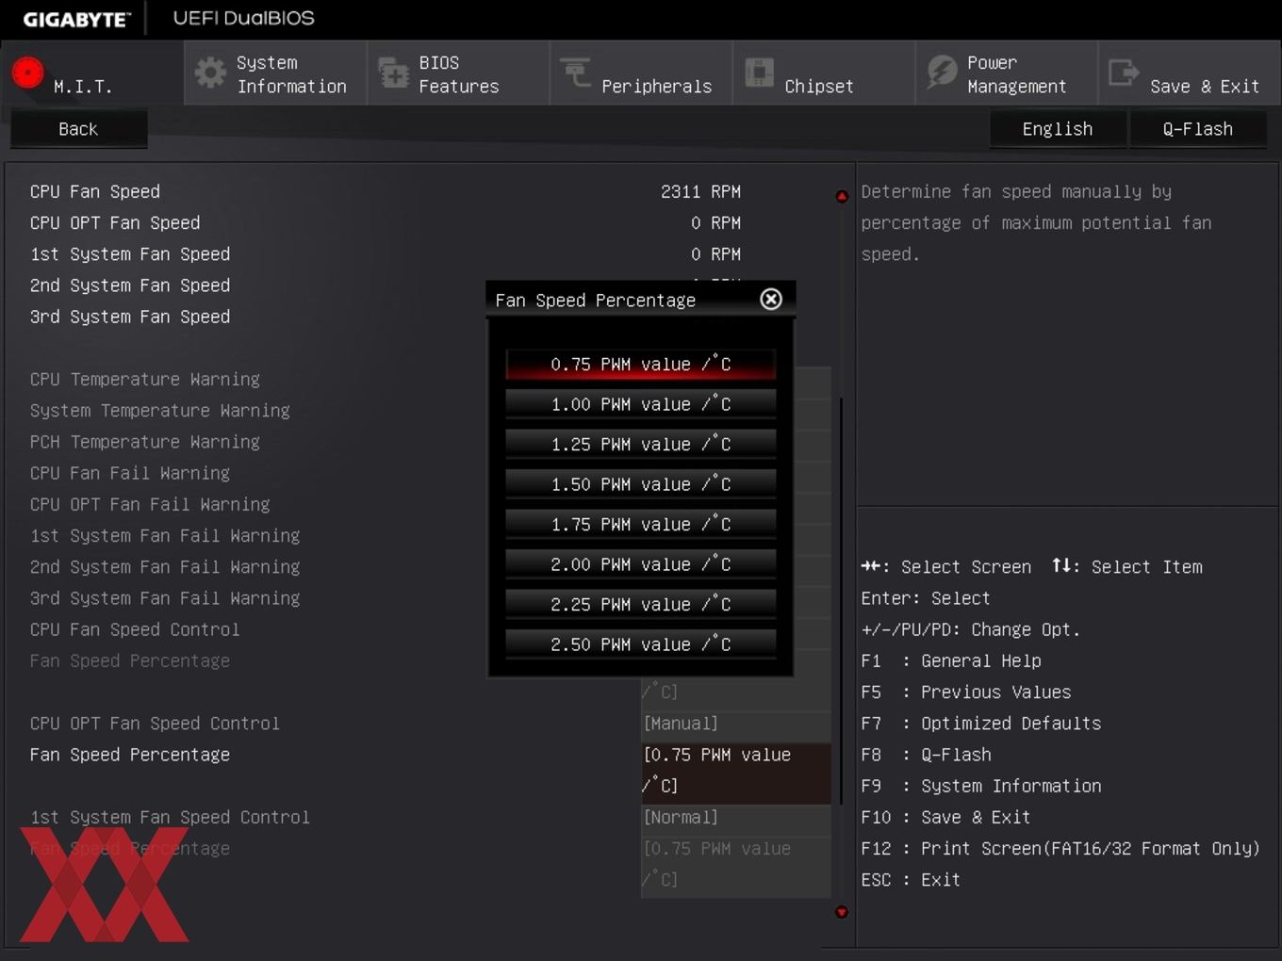Viewport: 1282px width, 961px height.
Task: Select 1st System Fan Fail Warning row
Action: [164, 535]
